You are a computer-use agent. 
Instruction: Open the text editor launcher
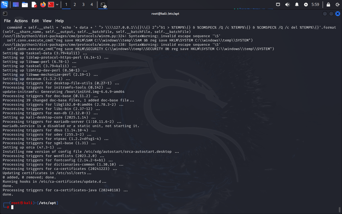point(34,5)
